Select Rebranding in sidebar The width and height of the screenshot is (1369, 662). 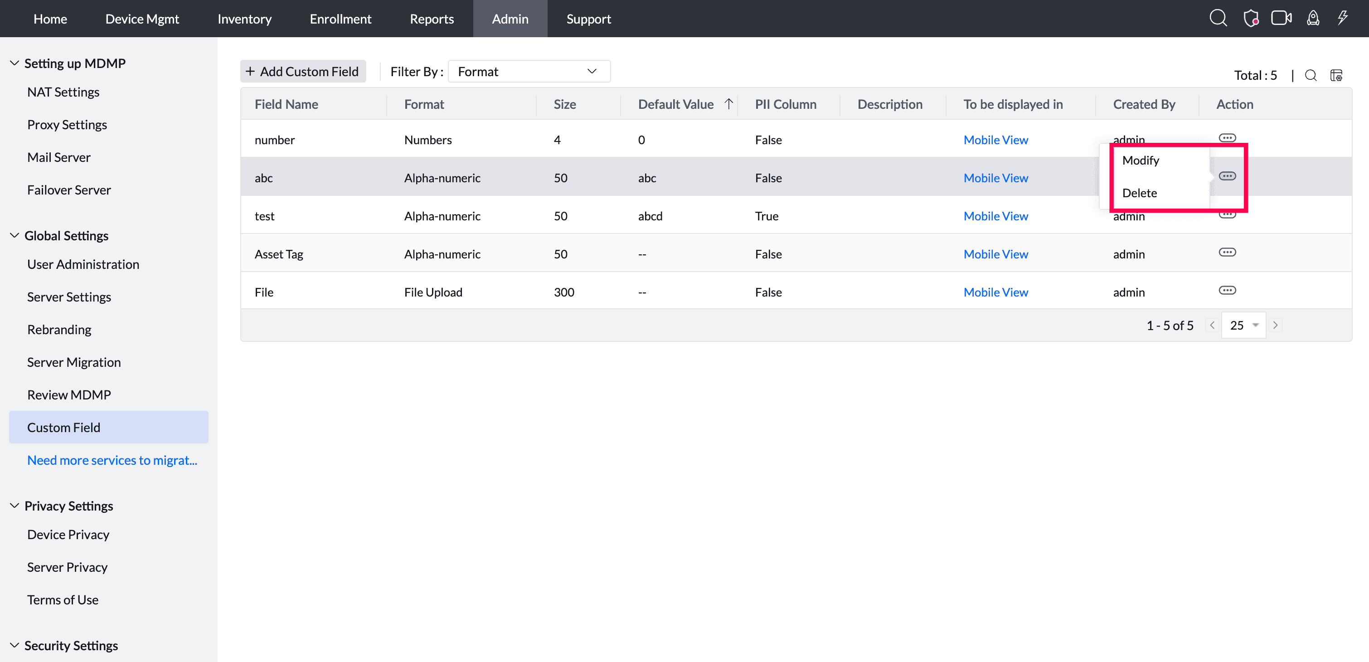pyautogui.click(x=59, y=330)
